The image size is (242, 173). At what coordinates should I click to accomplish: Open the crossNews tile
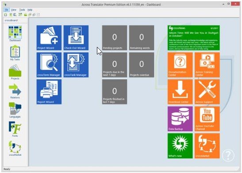(194, 38)
